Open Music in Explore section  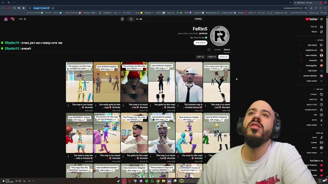[x=317, y=137]
